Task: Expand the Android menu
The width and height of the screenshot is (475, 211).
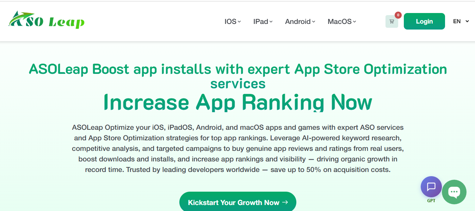Action: (x=300, y=21)
